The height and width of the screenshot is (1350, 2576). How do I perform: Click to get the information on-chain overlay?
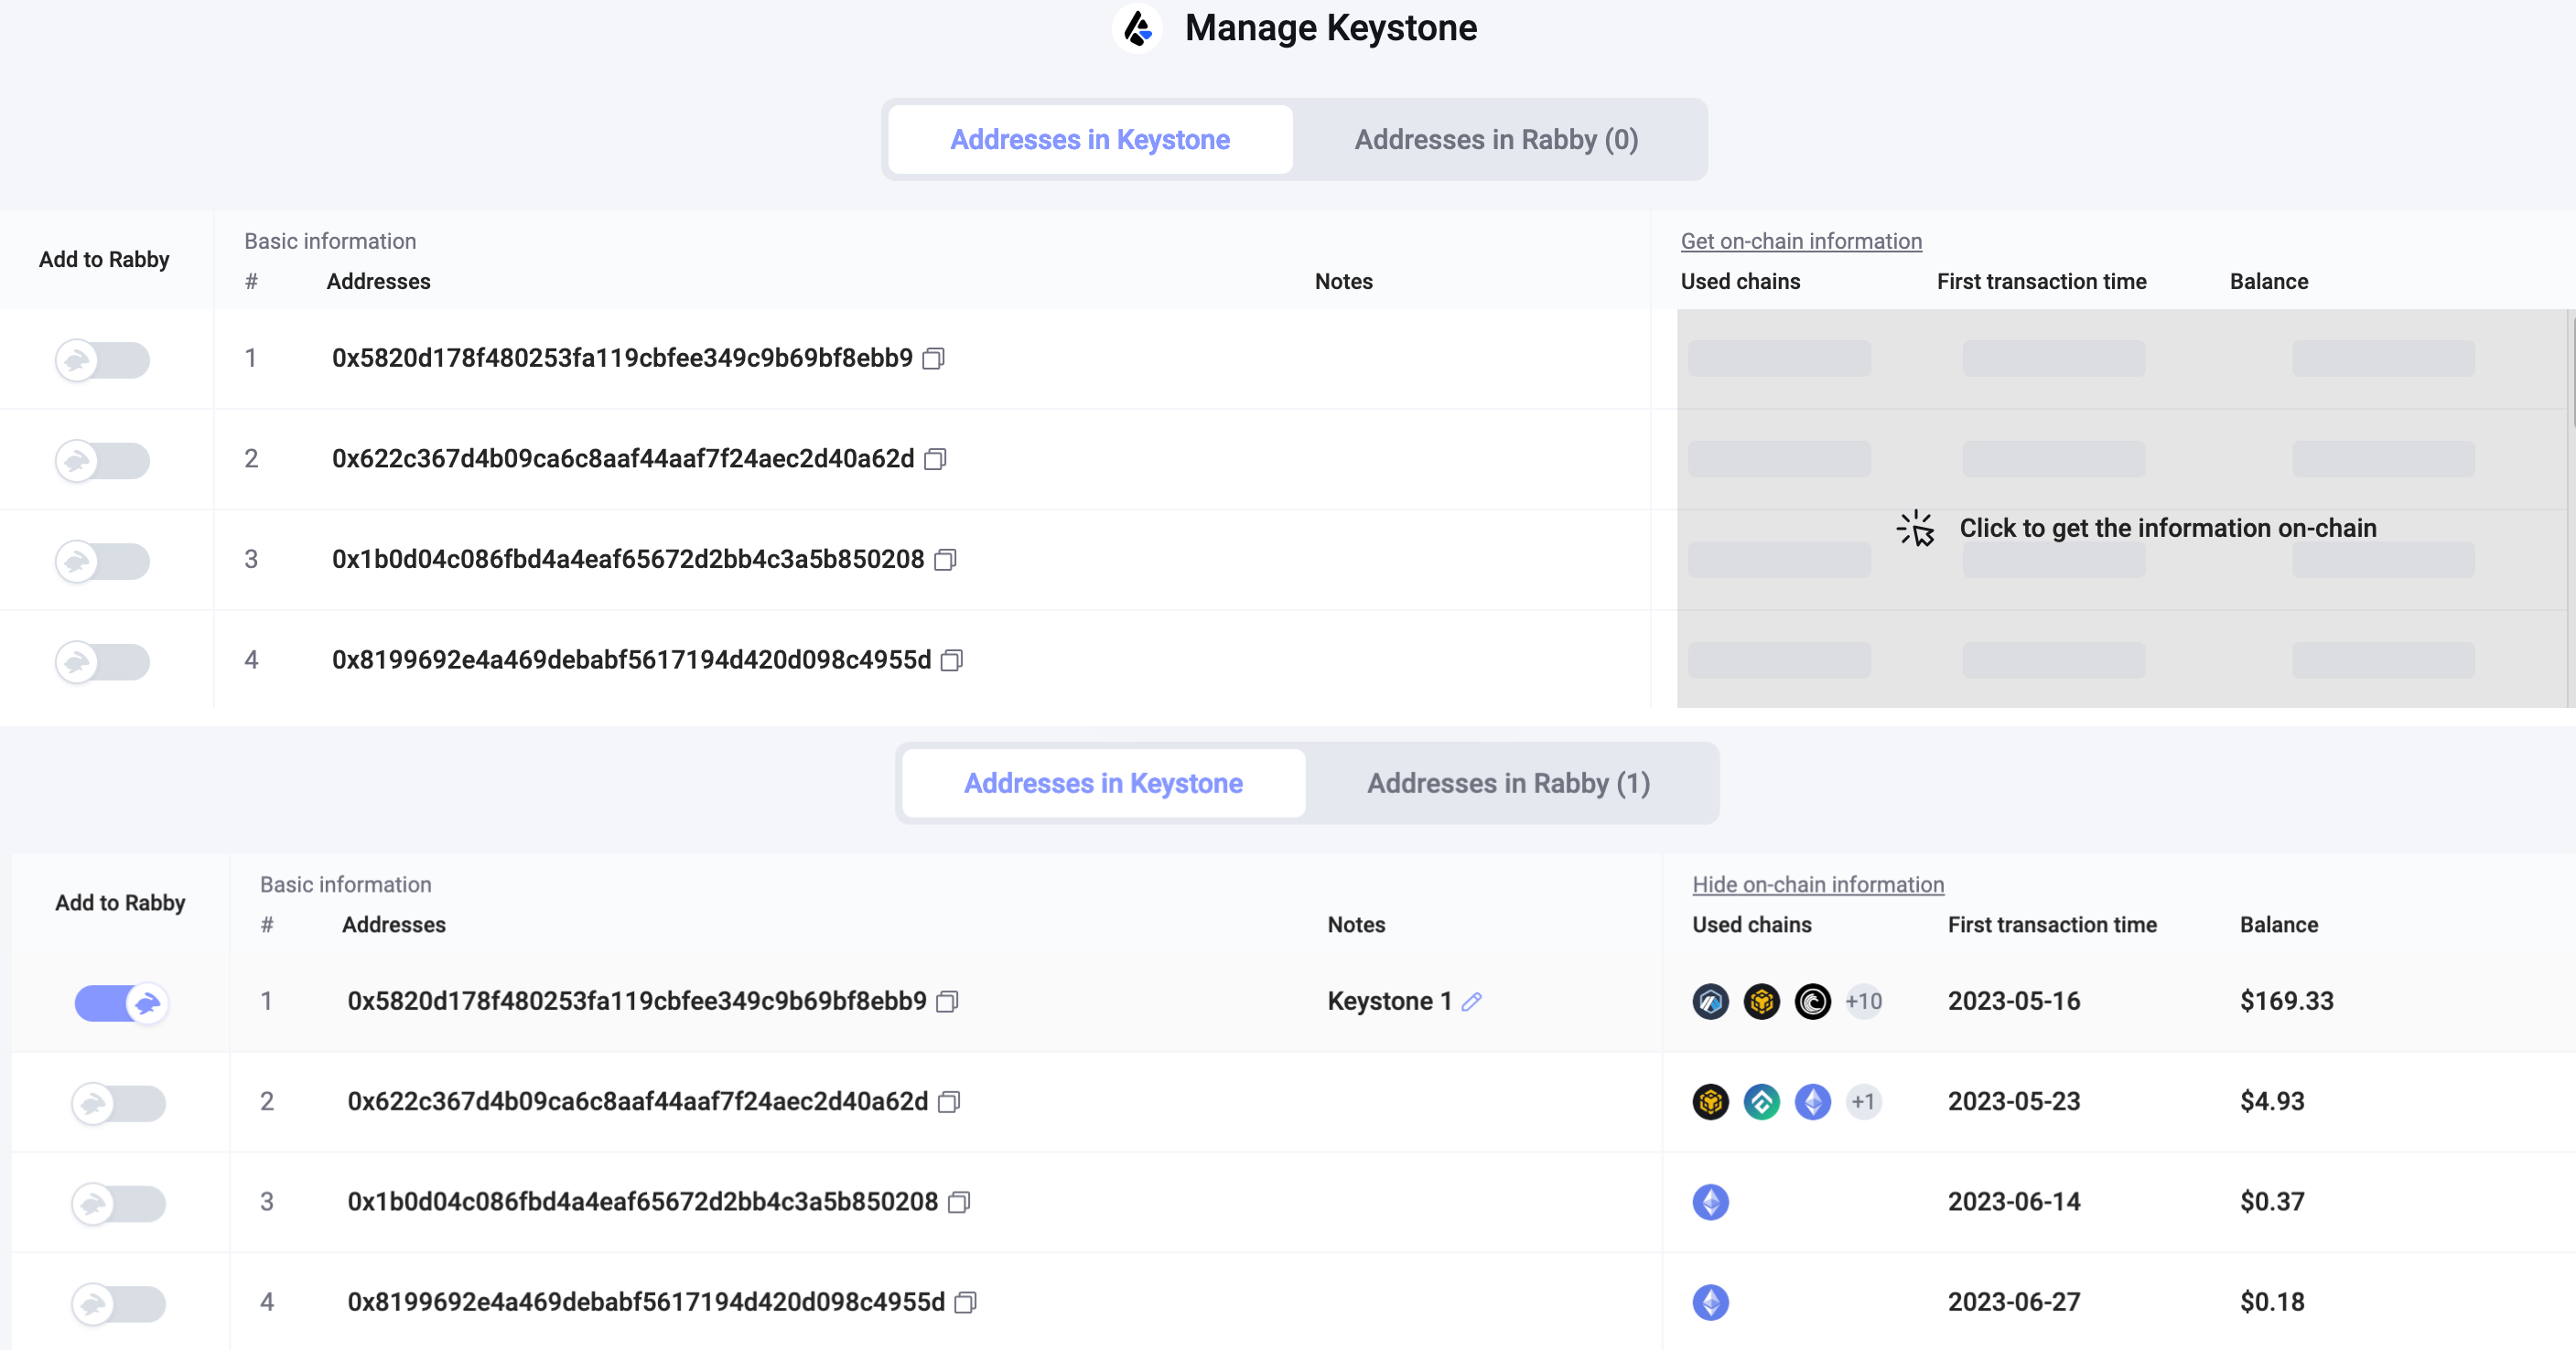(x=2167, y=528)
